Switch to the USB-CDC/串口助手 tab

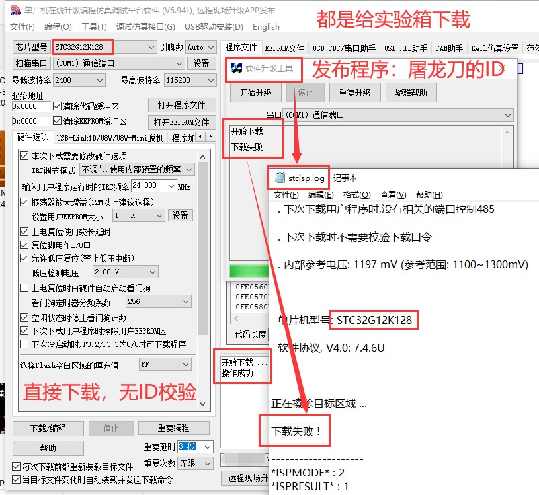(344, 48)
